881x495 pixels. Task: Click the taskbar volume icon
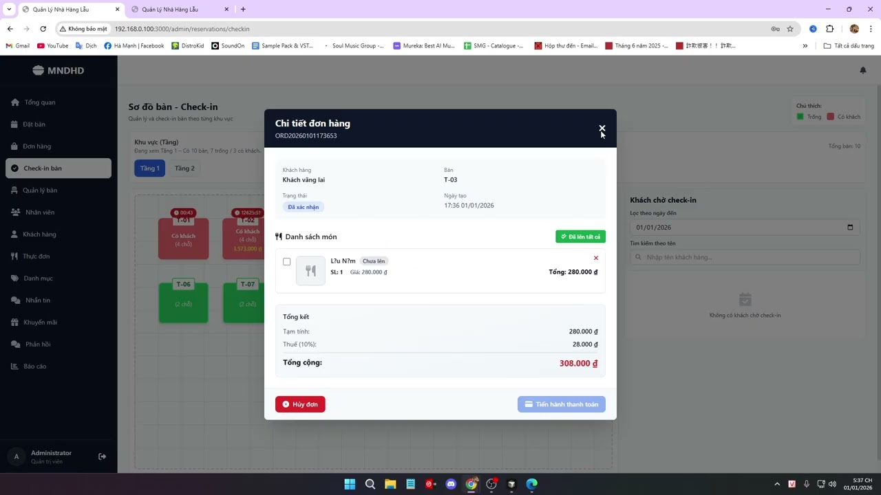pyautogui.click(x=833, y=484)
